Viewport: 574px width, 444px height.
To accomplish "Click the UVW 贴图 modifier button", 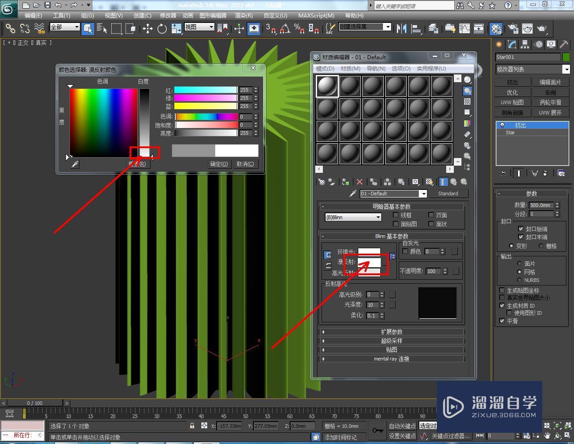I will pyautogui.click(x=512, y=102).
